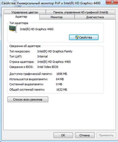Click the UAC shield icon on Свойства button

pyautogui.click(x=77, y=37)
